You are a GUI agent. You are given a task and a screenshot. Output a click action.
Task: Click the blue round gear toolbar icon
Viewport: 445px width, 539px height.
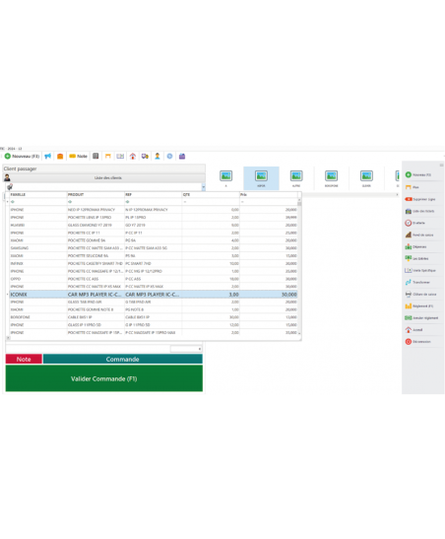coord(169,157)
